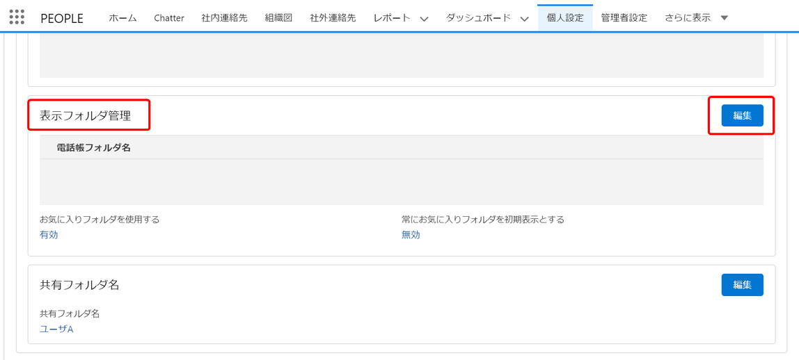The width and height of the screenshot is (799, 360).
Task: Click 編集 button for 表示フォルダ管理
Action: point(742,115)
